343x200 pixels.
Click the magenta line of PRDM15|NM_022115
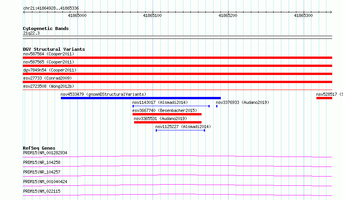tap(177, 195)
